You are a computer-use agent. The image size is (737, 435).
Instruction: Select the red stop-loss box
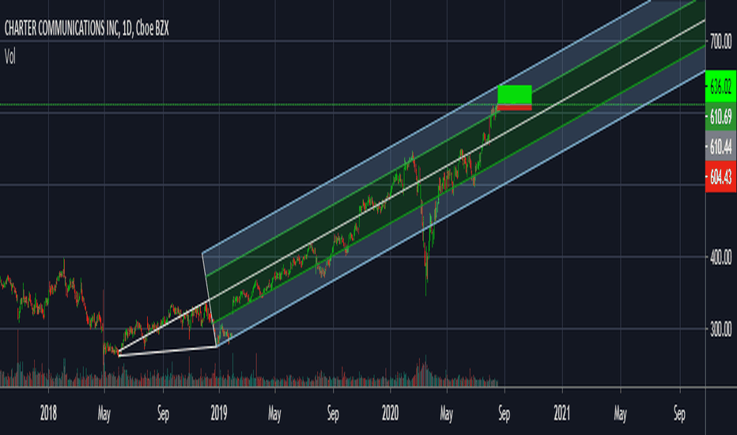515,108
